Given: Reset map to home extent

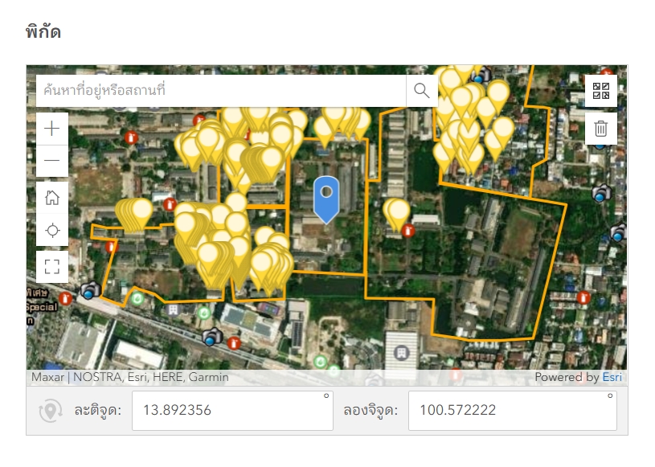Looking at the screenshot, I should click(52, 198).
